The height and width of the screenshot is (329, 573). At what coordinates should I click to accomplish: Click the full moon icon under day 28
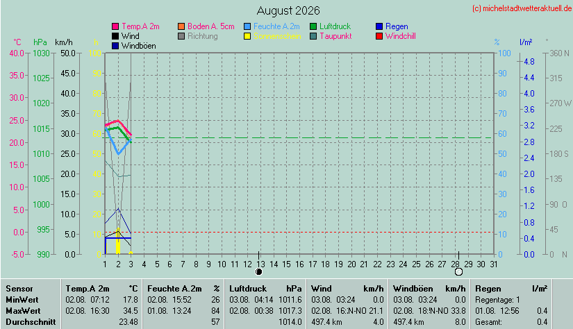458,271
